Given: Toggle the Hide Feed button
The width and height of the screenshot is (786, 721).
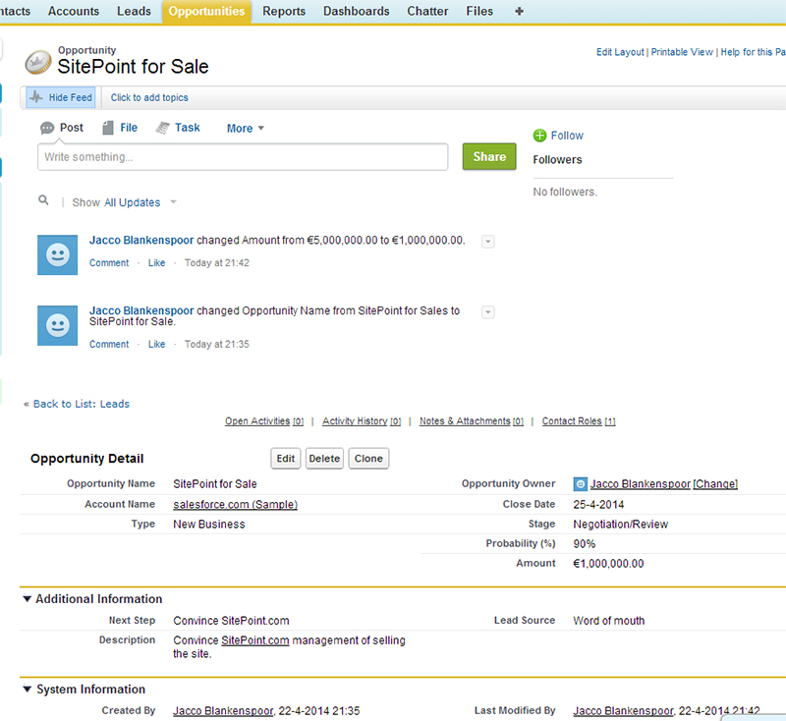Looking at the screenshot, I should pos(61,98).
